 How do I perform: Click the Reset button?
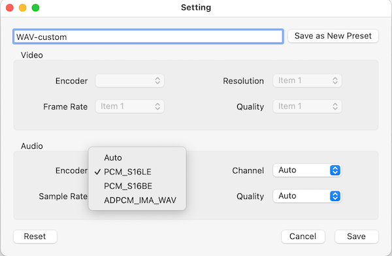click(35, 236)
